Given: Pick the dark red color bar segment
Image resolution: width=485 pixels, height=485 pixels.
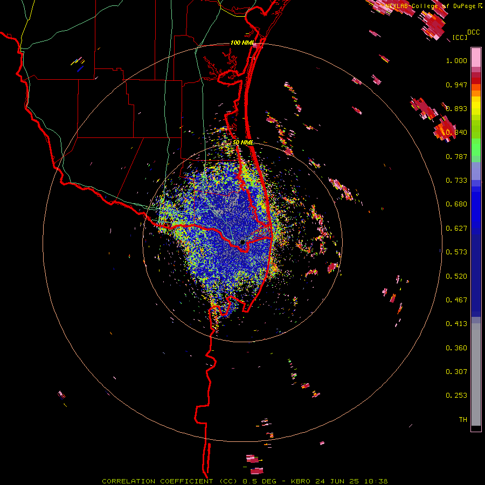Looking at the screenshot, I should (476, 80).
